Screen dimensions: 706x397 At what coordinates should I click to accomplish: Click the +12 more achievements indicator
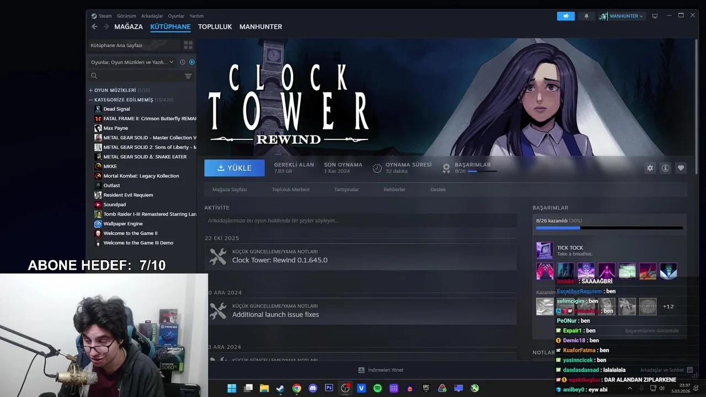click(x=668, y=307)
